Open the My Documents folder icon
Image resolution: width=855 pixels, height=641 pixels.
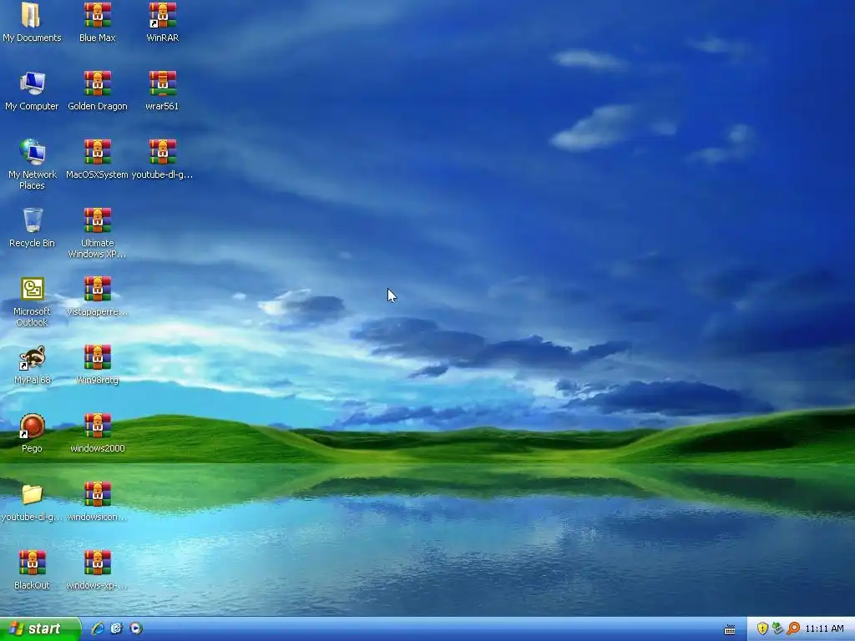31,15
